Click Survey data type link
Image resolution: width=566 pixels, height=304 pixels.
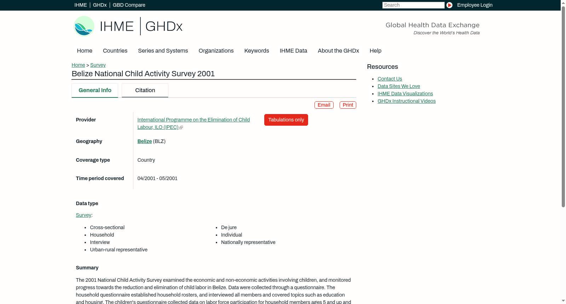point(83,215)
